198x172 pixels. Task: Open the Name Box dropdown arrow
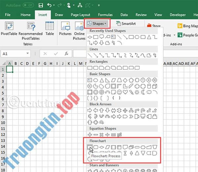[x=27, y=53]
